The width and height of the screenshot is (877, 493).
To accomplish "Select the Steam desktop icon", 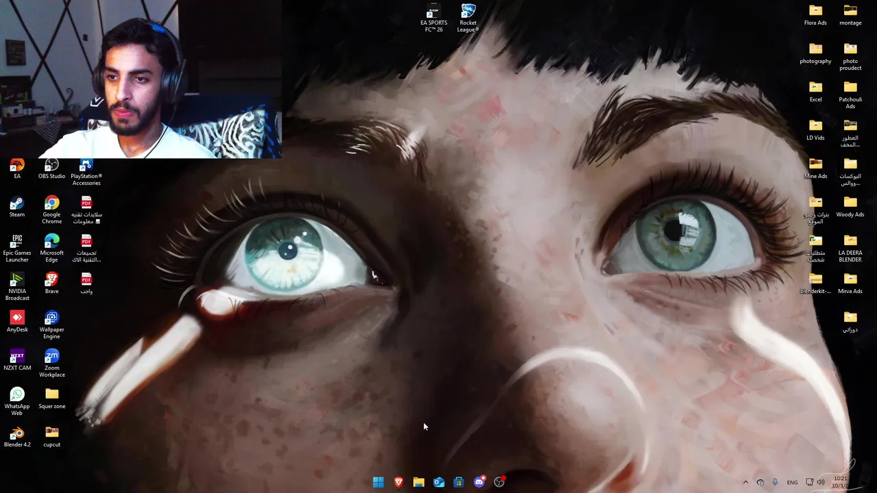I will click(x=17, y=207).
